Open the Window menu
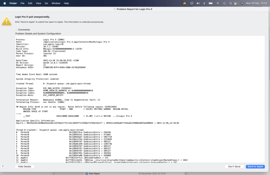Image resolution: width=270 pixels, height=175 pixels. pyautogui.click(x=56, y=3)
